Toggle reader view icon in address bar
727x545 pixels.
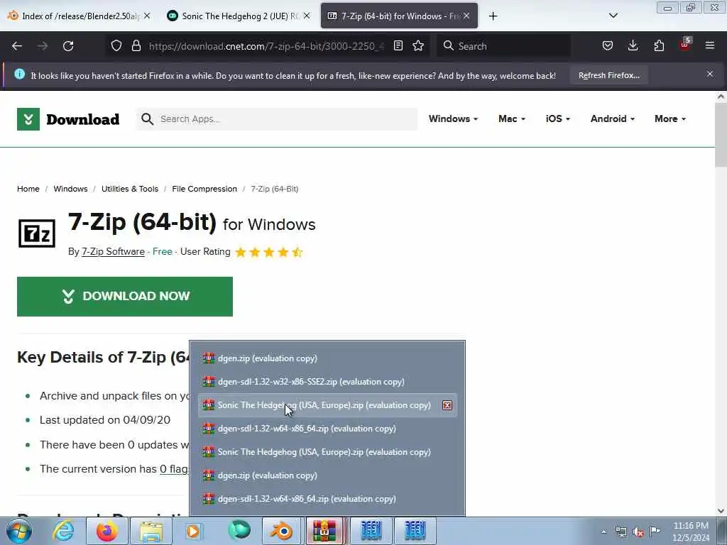click(398, 45)
